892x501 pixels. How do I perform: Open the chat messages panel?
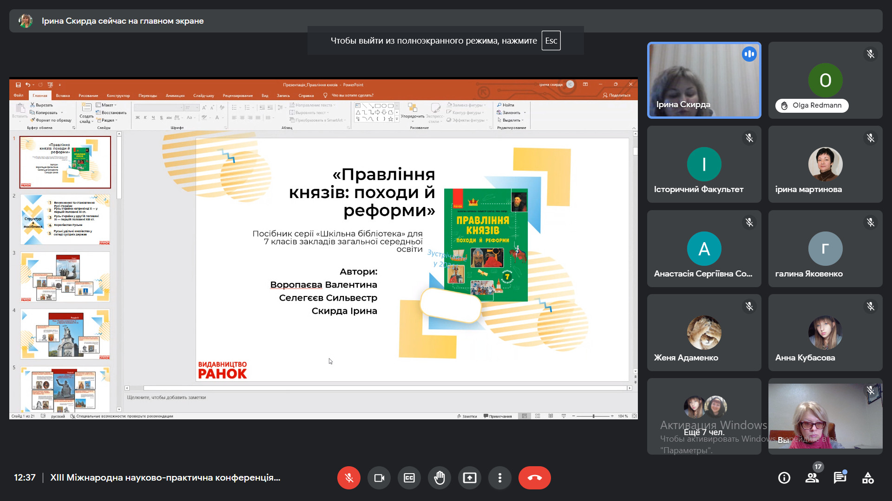(x=840, y=478)
